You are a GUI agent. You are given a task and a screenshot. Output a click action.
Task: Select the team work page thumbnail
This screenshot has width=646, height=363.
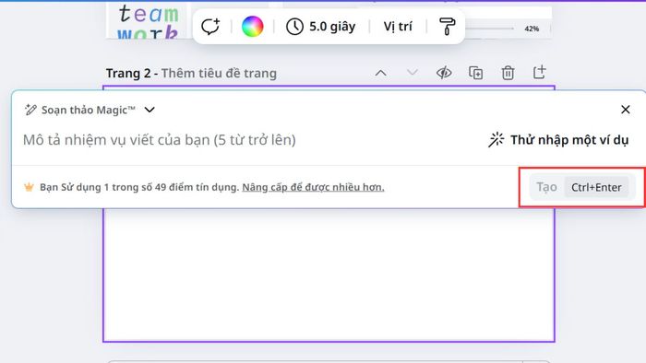coord(146,21)
